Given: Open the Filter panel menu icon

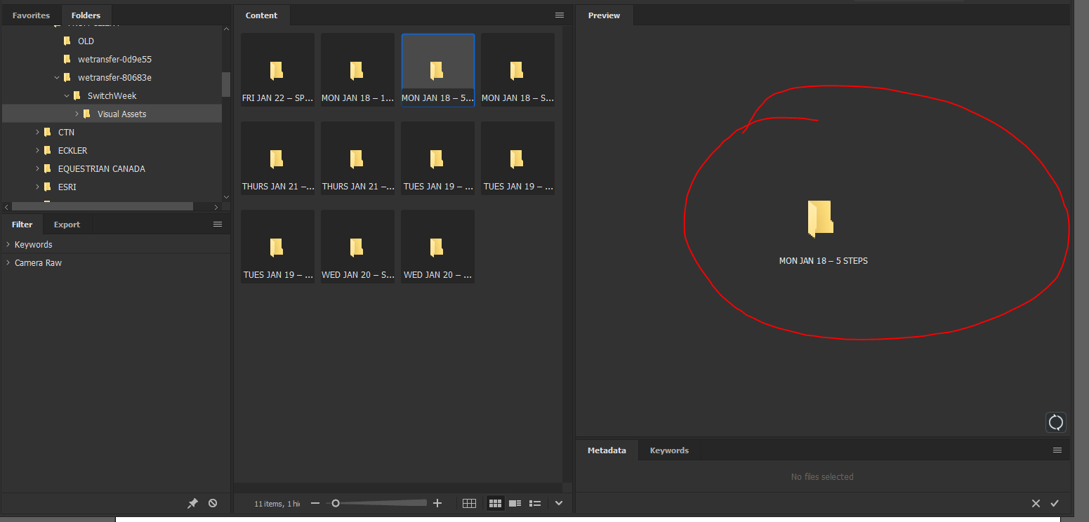Looking at the screenshot, I should tap(218, 224).
